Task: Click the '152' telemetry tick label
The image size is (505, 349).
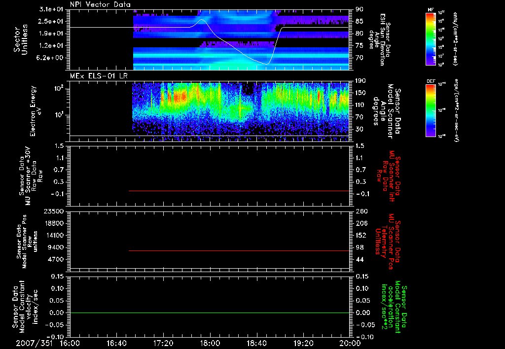Action: [361, 235]
